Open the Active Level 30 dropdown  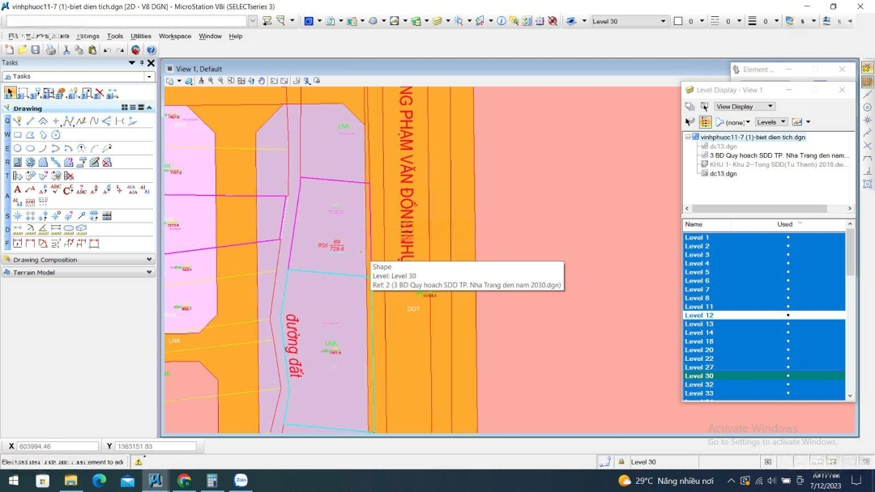click(629, 21)
